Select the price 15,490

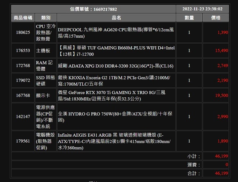[x=221, y=50]
